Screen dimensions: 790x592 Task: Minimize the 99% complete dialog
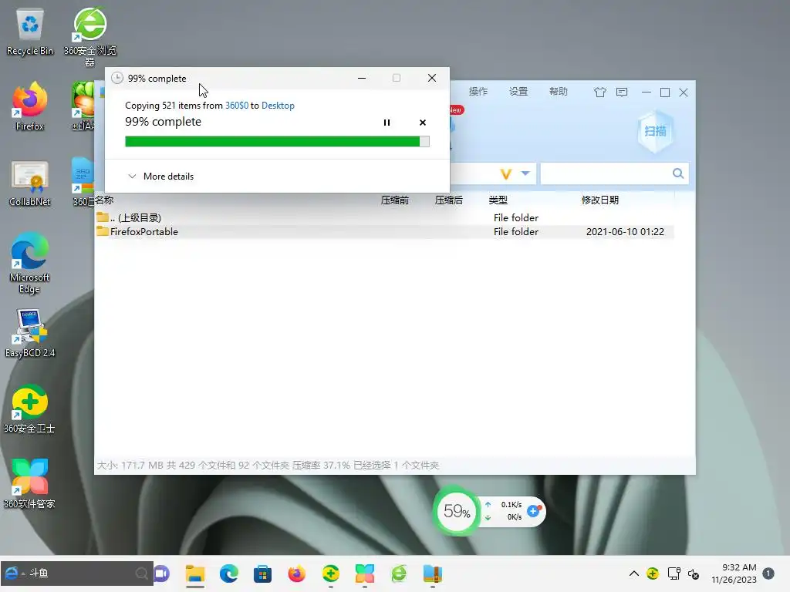tap(362, 78)
